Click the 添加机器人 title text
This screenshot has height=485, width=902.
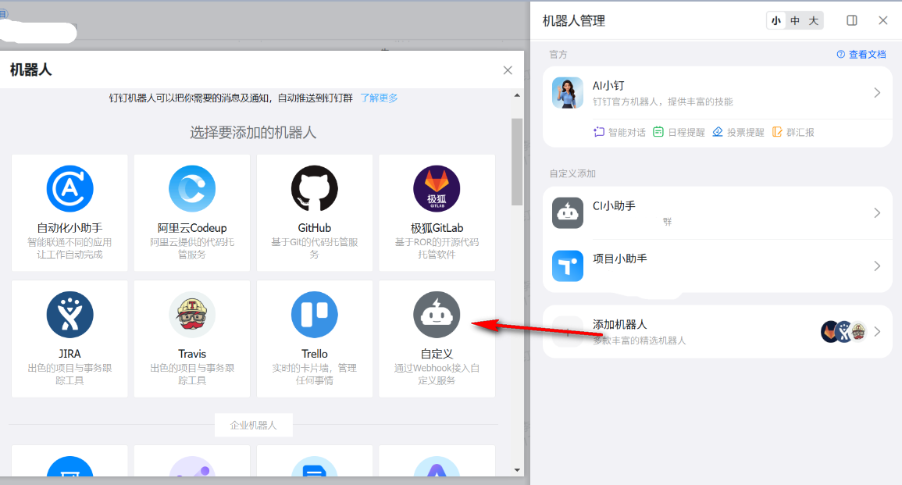click(619, 324)
